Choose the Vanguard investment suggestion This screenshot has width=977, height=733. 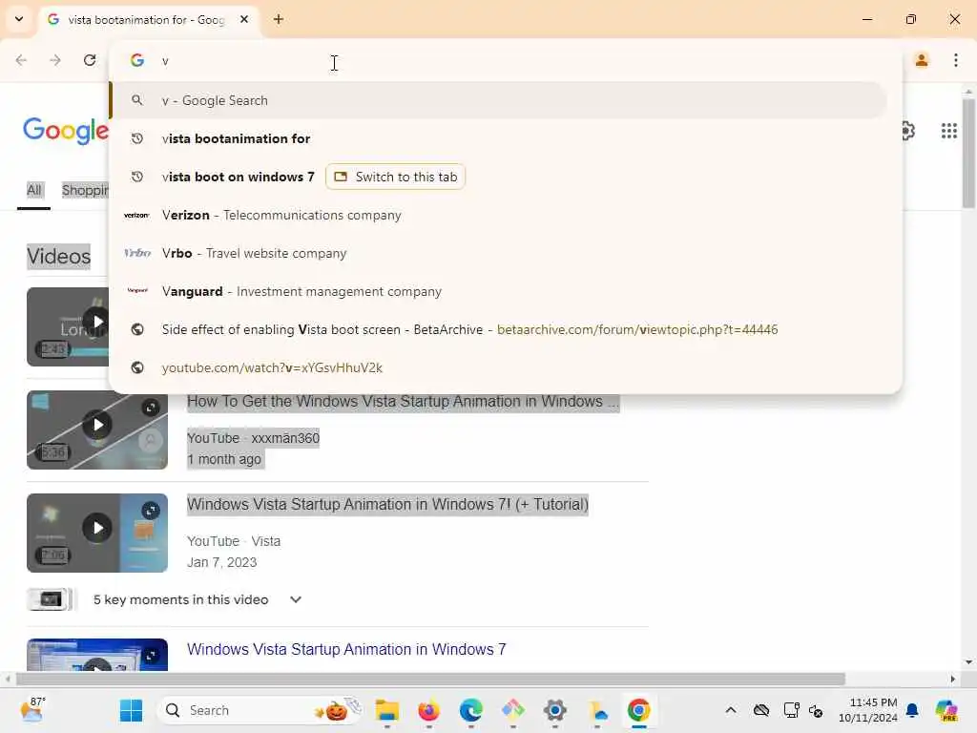click(x=498, y=291)
